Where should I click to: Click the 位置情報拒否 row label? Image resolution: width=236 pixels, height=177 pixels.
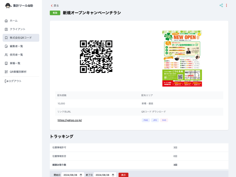pyautogui.click(x=59, y=156)
